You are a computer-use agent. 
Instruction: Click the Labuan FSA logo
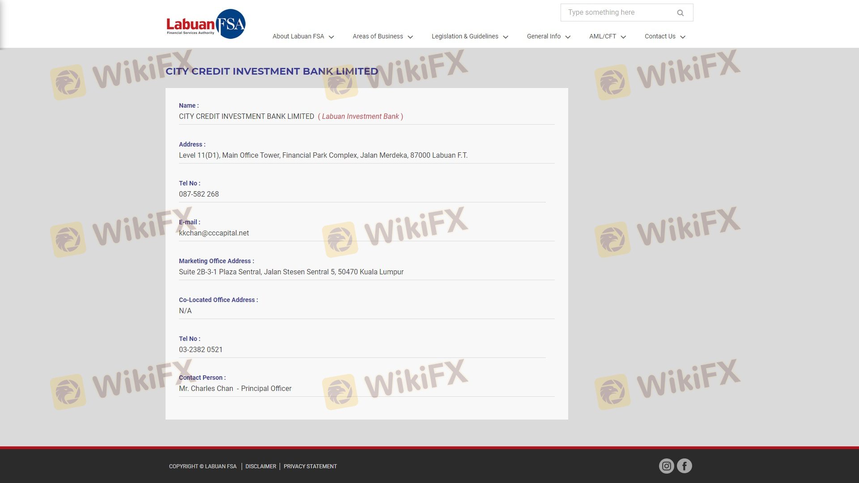point(205,24)
